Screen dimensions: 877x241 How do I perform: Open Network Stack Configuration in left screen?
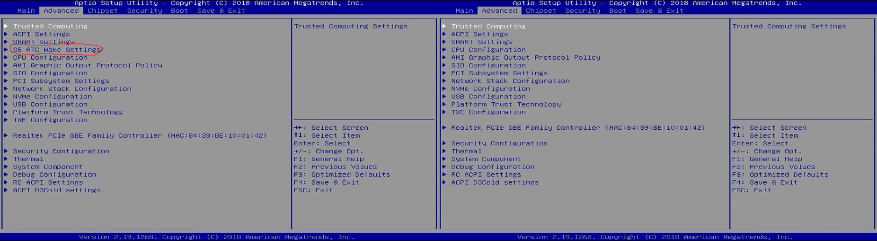(72, 89)
